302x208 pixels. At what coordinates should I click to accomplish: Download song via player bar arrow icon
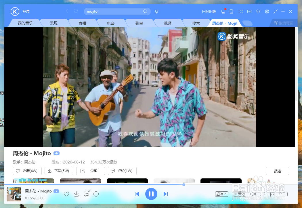77,194
